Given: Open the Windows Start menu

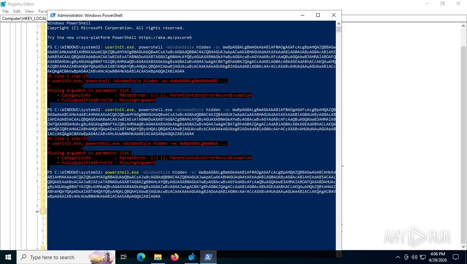Looking at the screenshot, I should coord(8,257).
